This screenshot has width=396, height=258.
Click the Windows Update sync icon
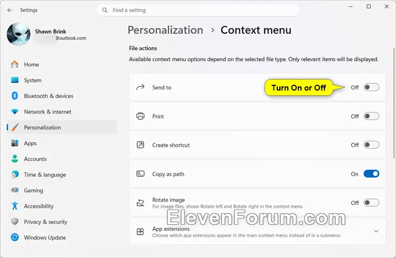[x=15, y=237]
